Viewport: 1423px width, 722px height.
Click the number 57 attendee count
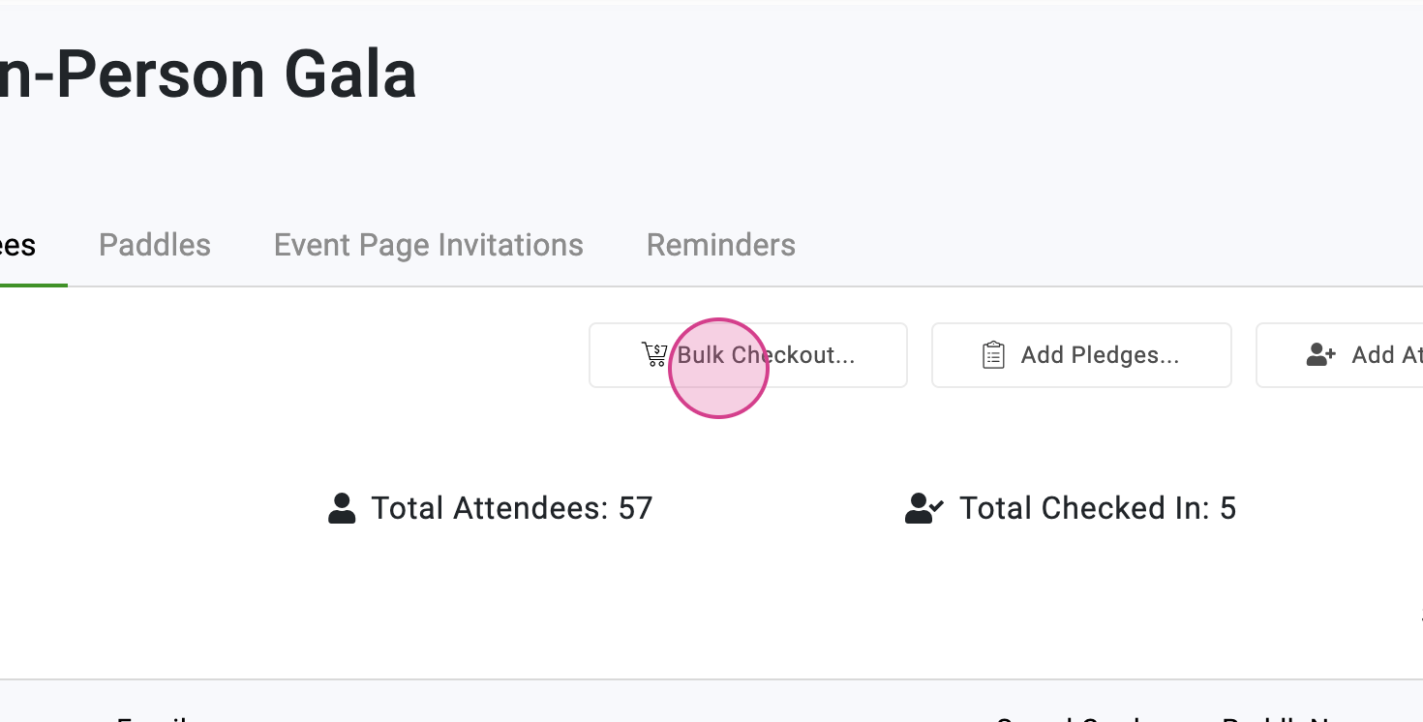click(x=635, y=508)
